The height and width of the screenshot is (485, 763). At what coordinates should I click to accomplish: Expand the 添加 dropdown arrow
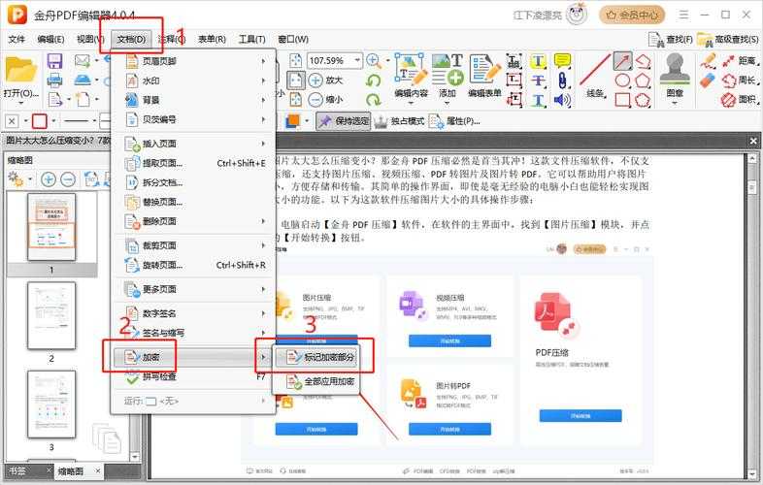[x=448, y=103]
